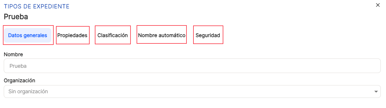Screen dimensions: 386x108
Task: Click the Organización select field body
Action: 192,91
